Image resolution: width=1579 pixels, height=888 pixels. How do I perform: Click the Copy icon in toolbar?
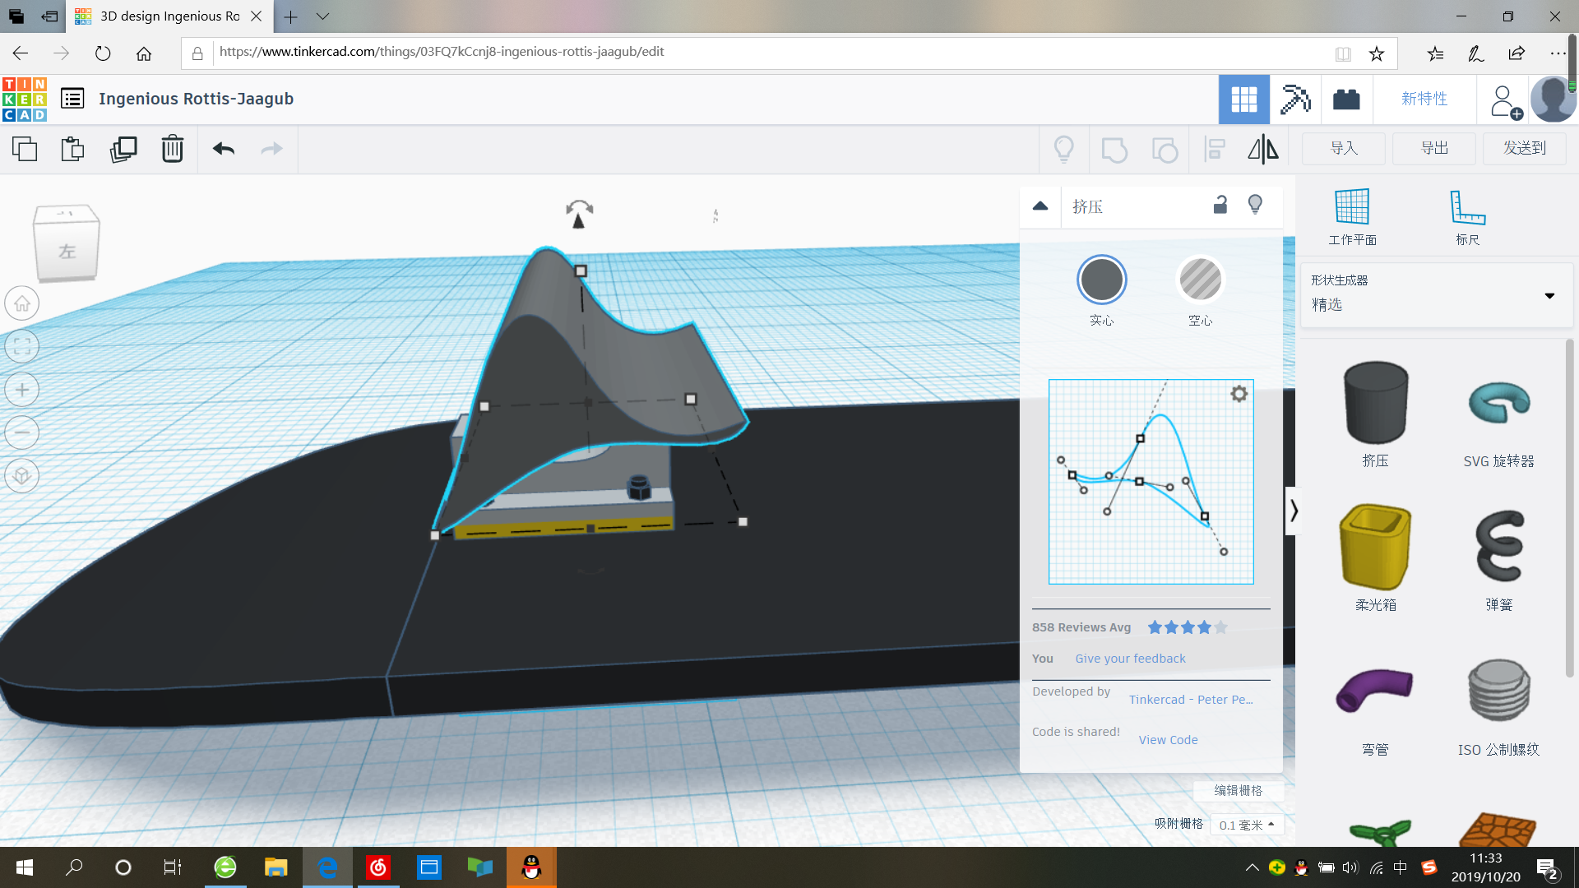pyautogui.click(x=25, y=149)
